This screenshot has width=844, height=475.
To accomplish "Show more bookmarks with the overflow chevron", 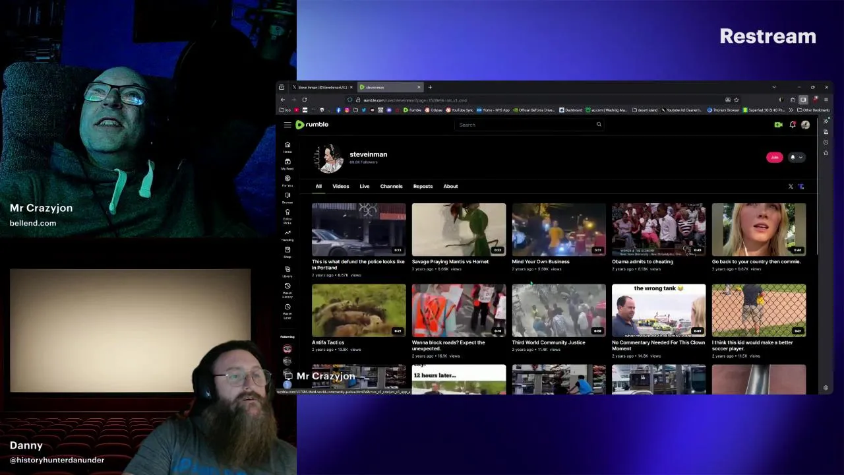I will point(791,110).
